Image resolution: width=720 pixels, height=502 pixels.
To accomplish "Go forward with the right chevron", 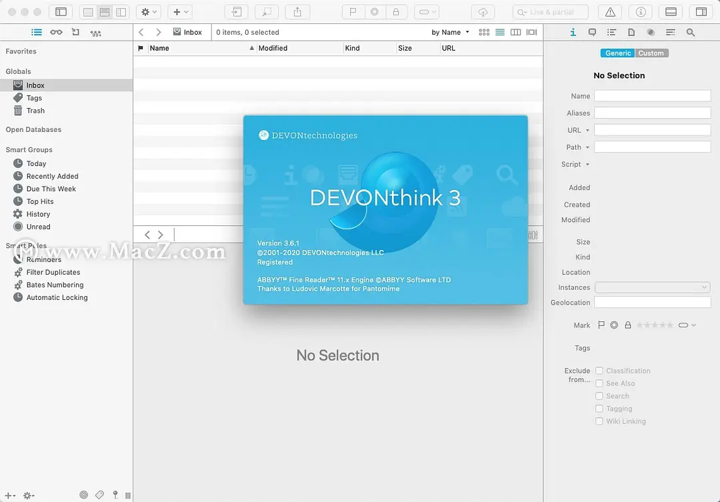I will (x=159, y=32).
